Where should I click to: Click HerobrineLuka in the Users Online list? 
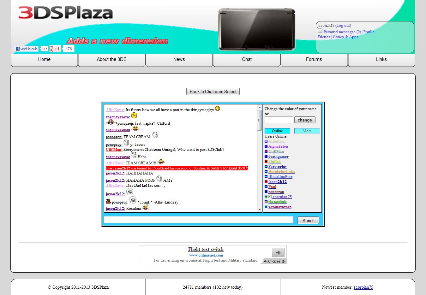tap(282, 172)
